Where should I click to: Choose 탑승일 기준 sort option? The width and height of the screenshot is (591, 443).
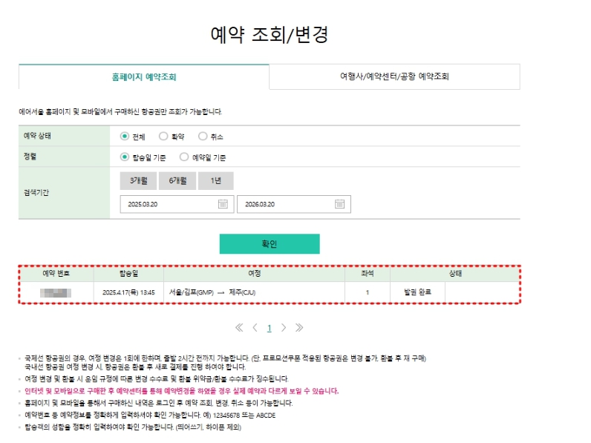pos(125,157)
